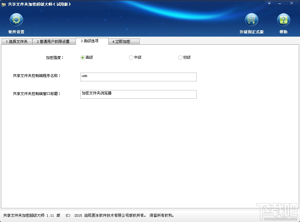The width and height of the screenshot is (300, 222).
Task: Switch to the 1选择文件夹 tab
Action: 17,41
